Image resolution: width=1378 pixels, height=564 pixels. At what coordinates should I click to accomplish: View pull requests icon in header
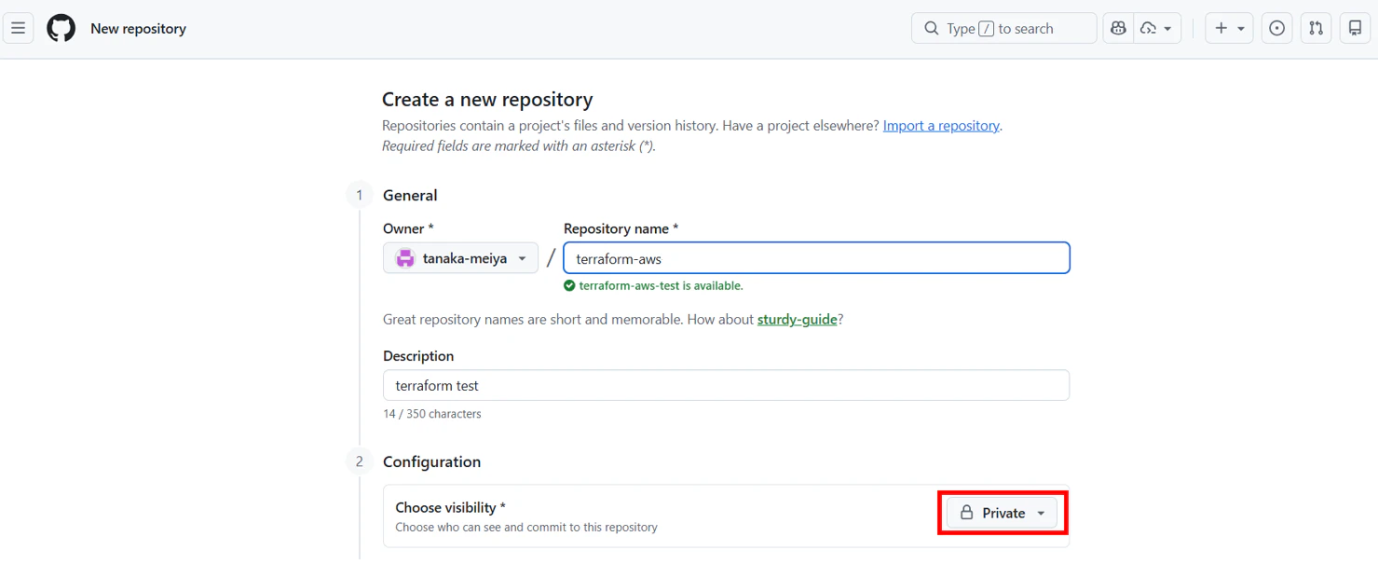point(1316,28)
